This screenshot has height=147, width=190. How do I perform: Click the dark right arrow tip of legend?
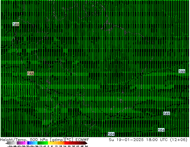86,143
